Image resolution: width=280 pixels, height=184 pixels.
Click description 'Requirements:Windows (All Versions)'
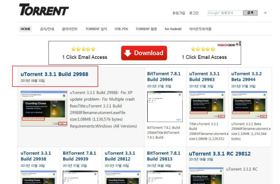[x=103, y=126]
